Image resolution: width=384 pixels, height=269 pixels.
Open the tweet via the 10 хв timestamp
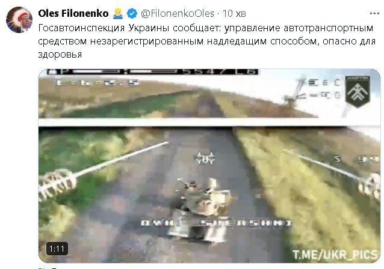(x=234, y=13)
